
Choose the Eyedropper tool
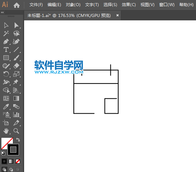point(6,107)
